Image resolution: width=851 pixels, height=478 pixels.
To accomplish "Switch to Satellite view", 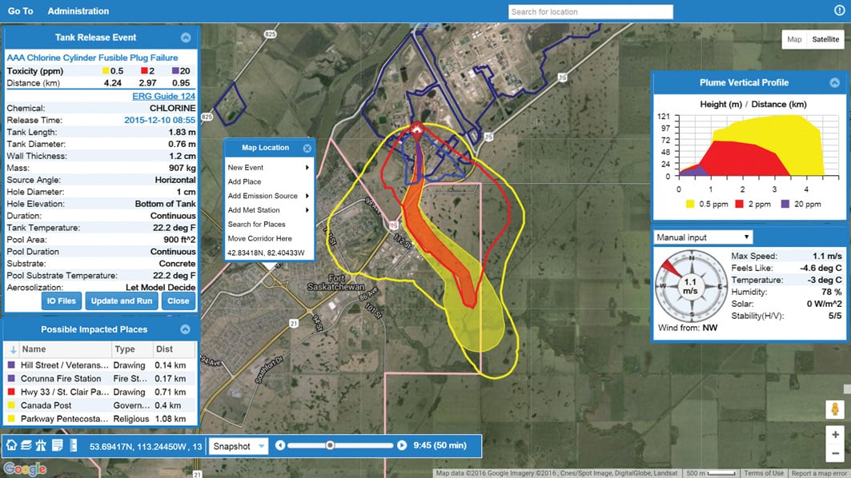I will point(825,39).
